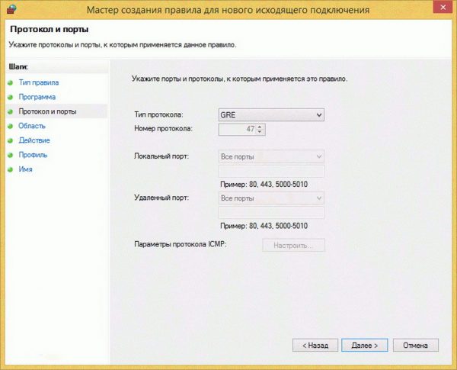Click the 'Протокол и порты' page heading
The width and height of the screenshot is (457, 370).
click(x=50, y=29)
